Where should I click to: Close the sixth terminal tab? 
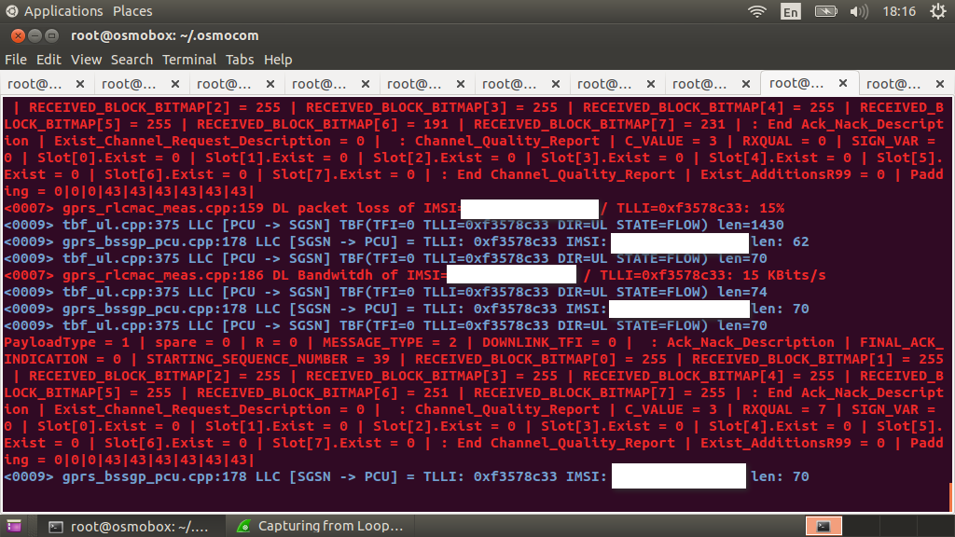coord(556,84)
